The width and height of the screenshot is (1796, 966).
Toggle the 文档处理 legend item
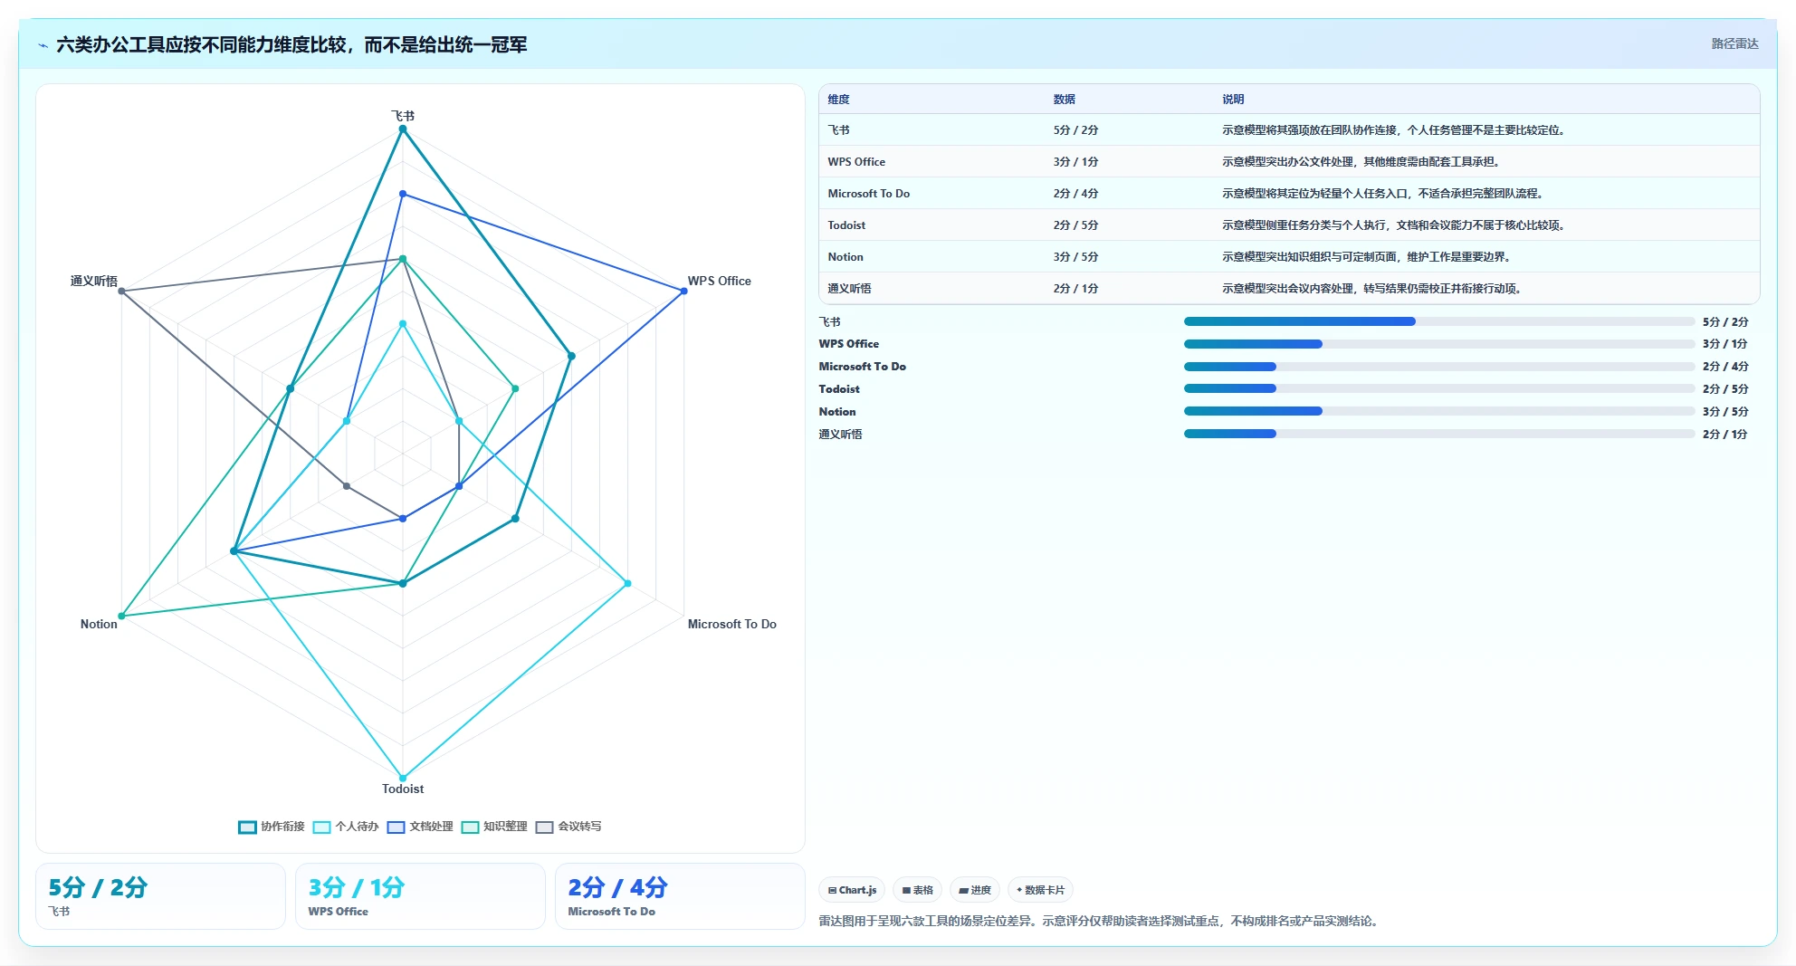tap(420, 827)
